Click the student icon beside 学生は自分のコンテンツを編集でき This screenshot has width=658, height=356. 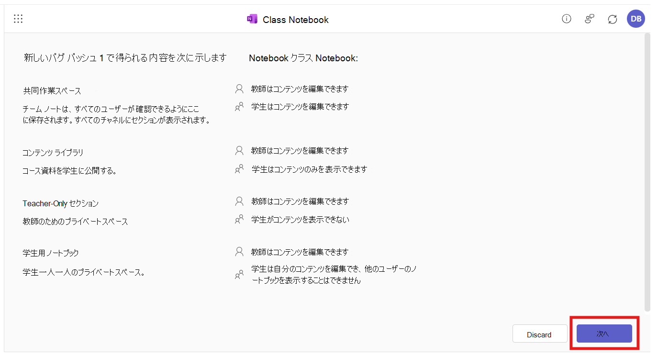[x=239, y=275]
